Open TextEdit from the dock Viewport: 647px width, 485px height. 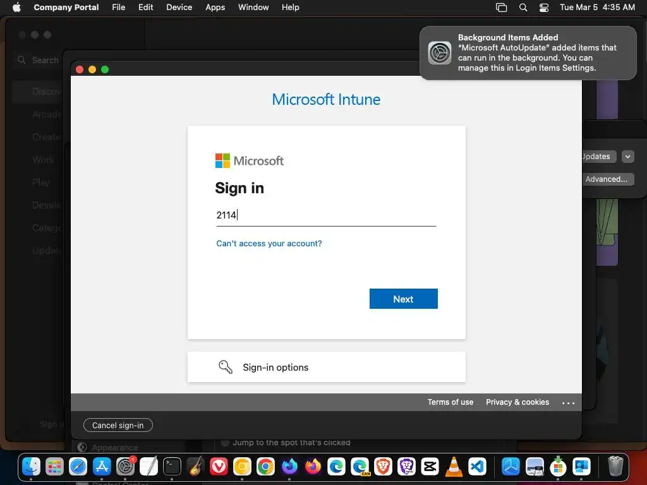pos(148,467)
